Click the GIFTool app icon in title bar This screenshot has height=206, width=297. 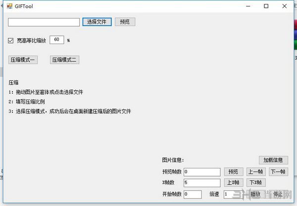pyautogui.click(x=9, y=6)
